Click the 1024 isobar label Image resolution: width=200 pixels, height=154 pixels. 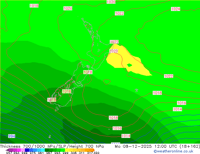click(175, 9)
